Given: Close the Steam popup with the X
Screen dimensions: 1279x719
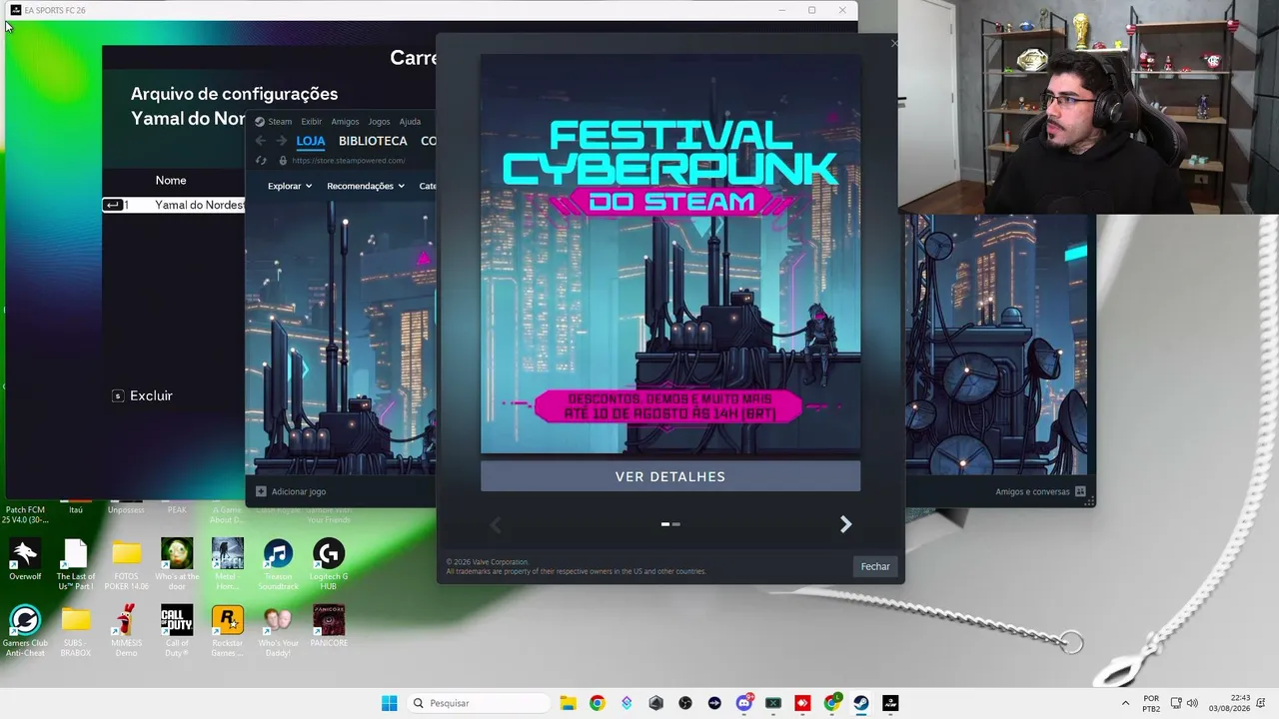Looking at the screenshot, I should [x=894, y=43].
